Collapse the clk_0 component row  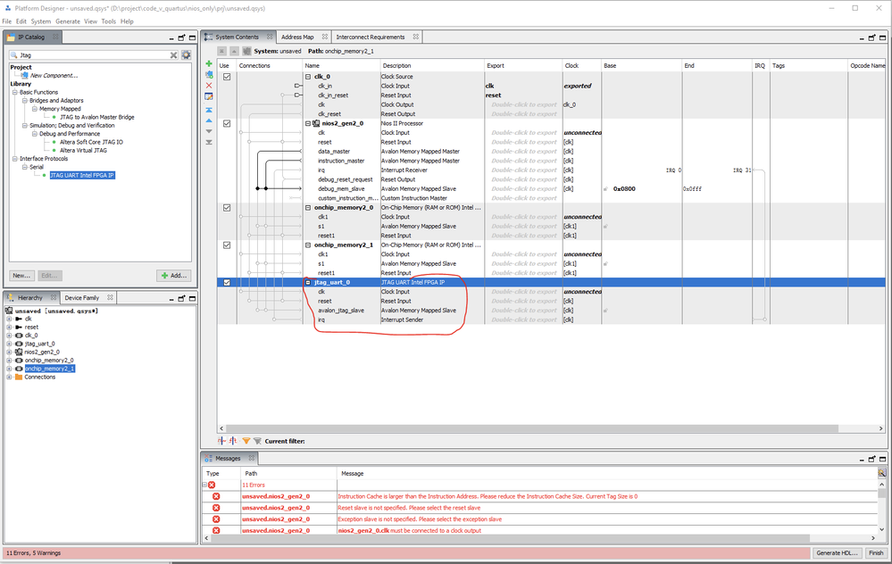[308, 77]
